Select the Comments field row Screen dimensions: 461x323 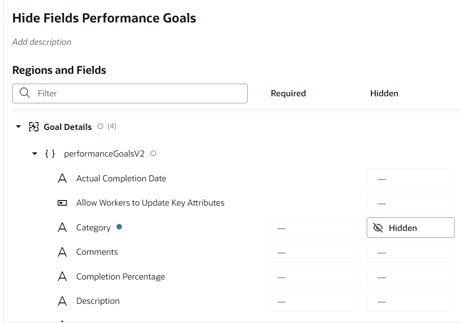pyautogui.click(x=233, y=252)
